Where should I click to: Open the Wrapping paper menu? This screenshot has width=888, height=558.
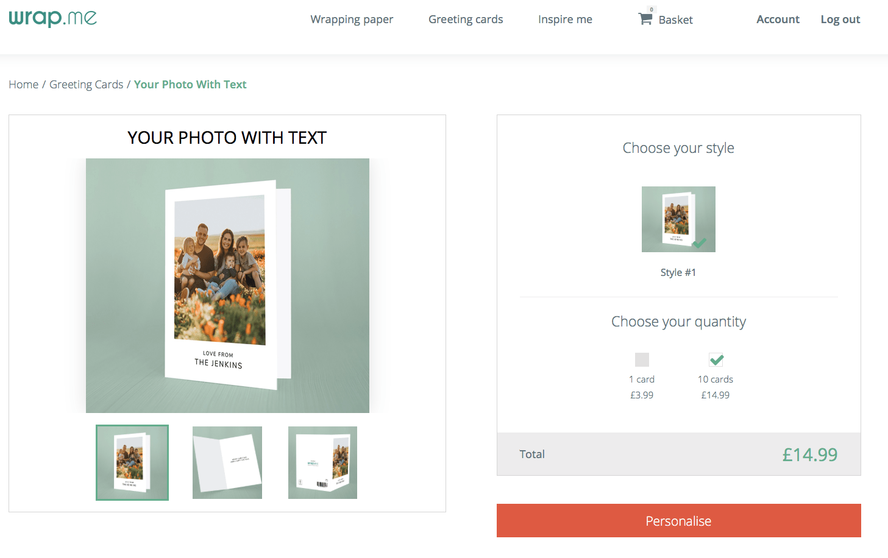point(352,19)
